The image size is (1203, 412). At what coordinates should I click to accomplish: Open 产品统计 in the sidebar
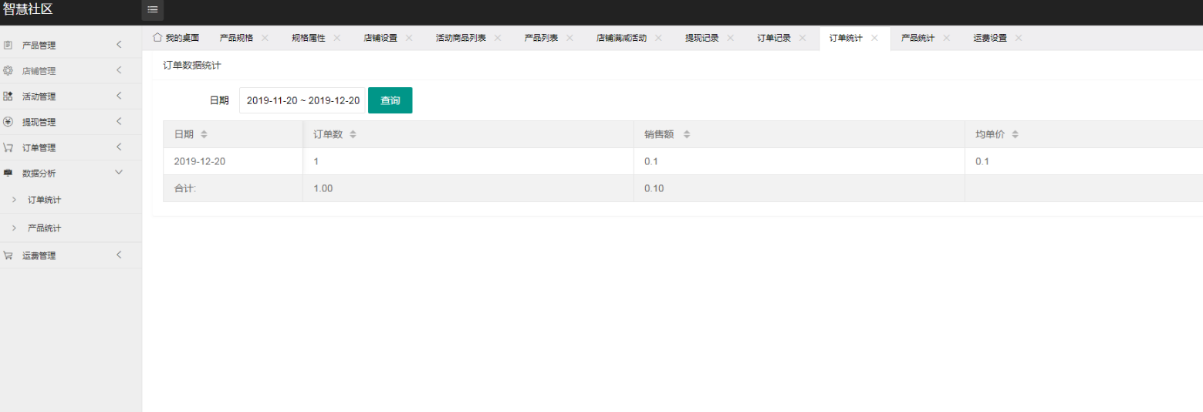pyautogui.click(x=44, y=228)
